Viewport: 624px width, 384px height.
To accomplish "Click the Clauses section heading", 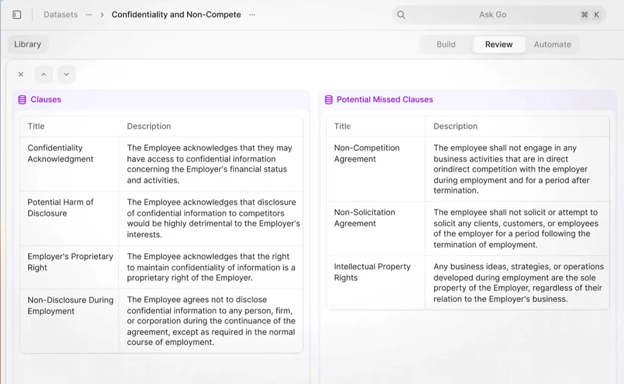I will pos(46,100).
